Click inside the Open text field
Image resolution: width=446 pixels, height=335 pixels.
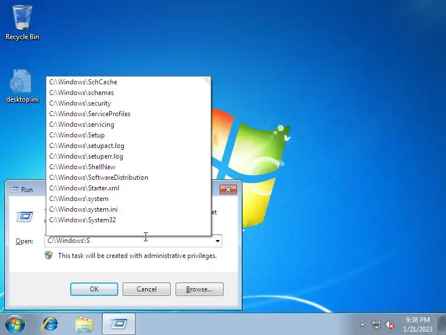pos(129,241)
